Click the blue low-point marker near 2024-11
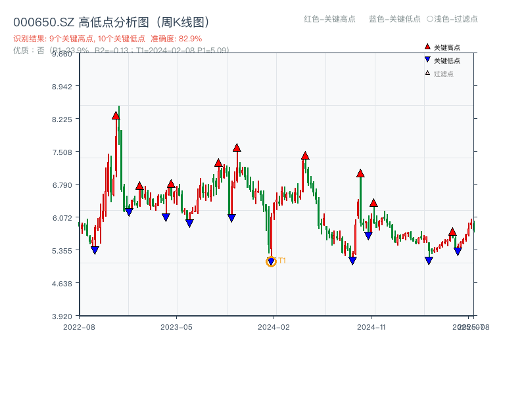 click(x=368, y=234)
